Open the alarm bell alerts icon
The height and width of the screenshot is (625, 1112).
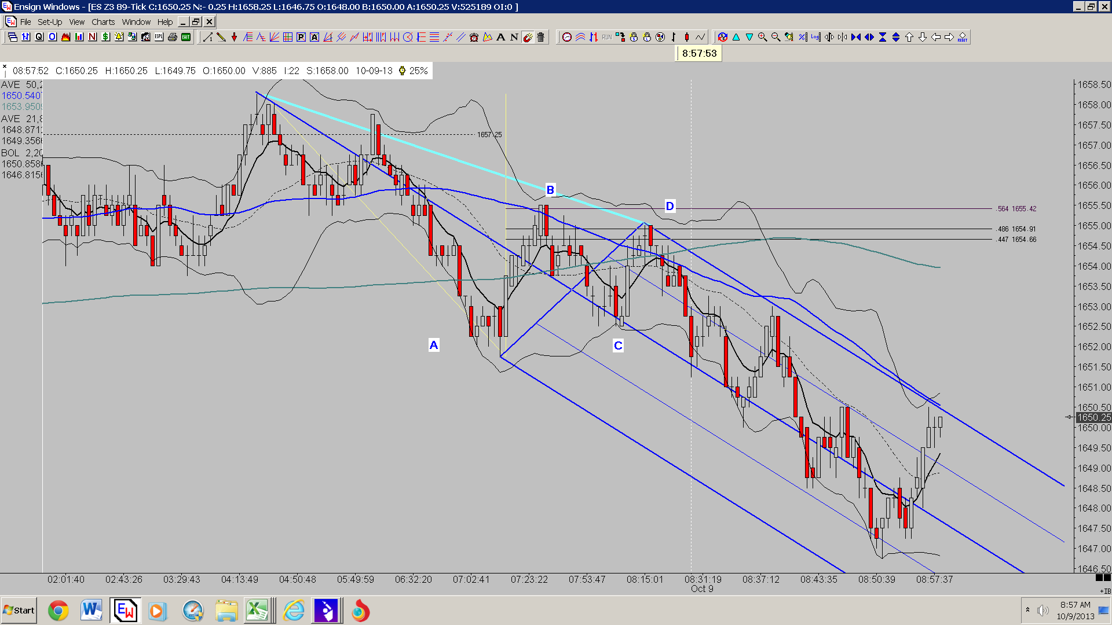click(x=119, y=37)
